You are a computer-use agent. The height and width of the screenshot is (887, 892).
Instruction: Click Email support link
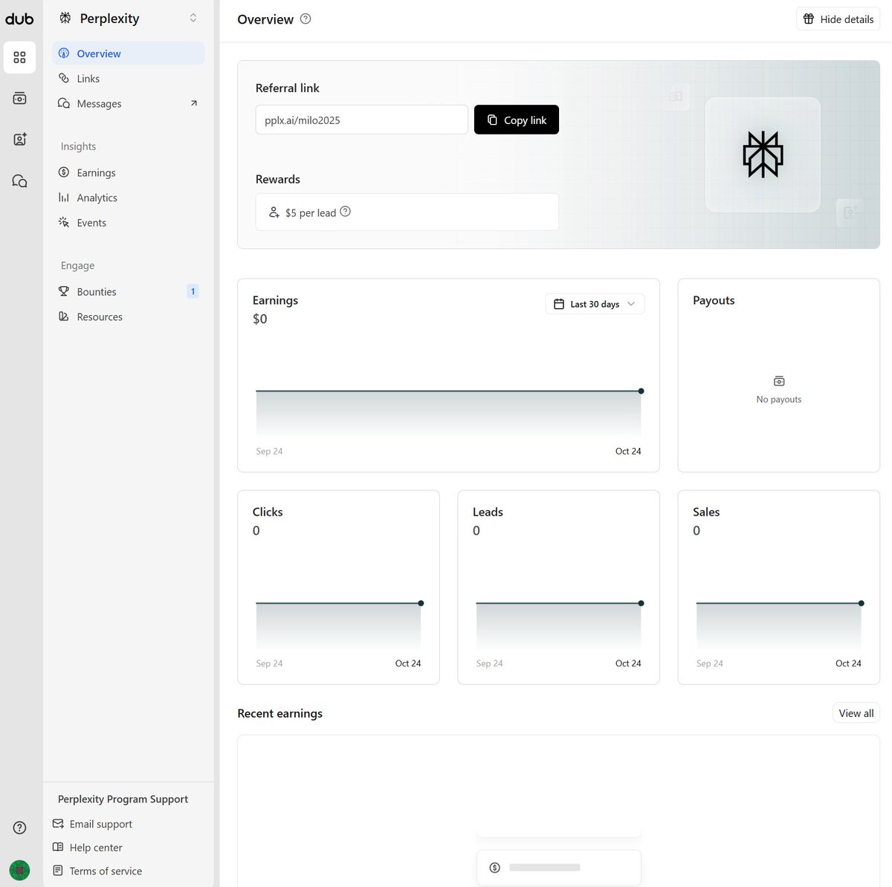pos(100,824)
